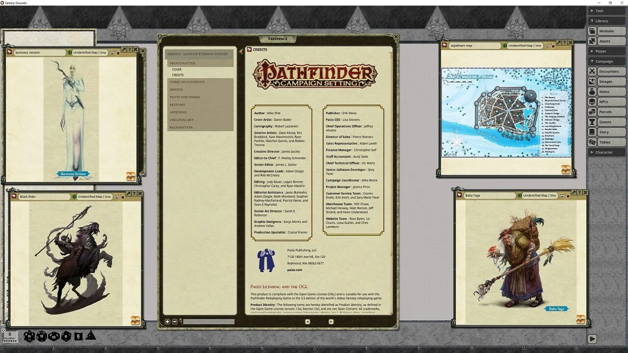Open the Encounters list
The width and height of the screenshot is (628, 353).
606,72
